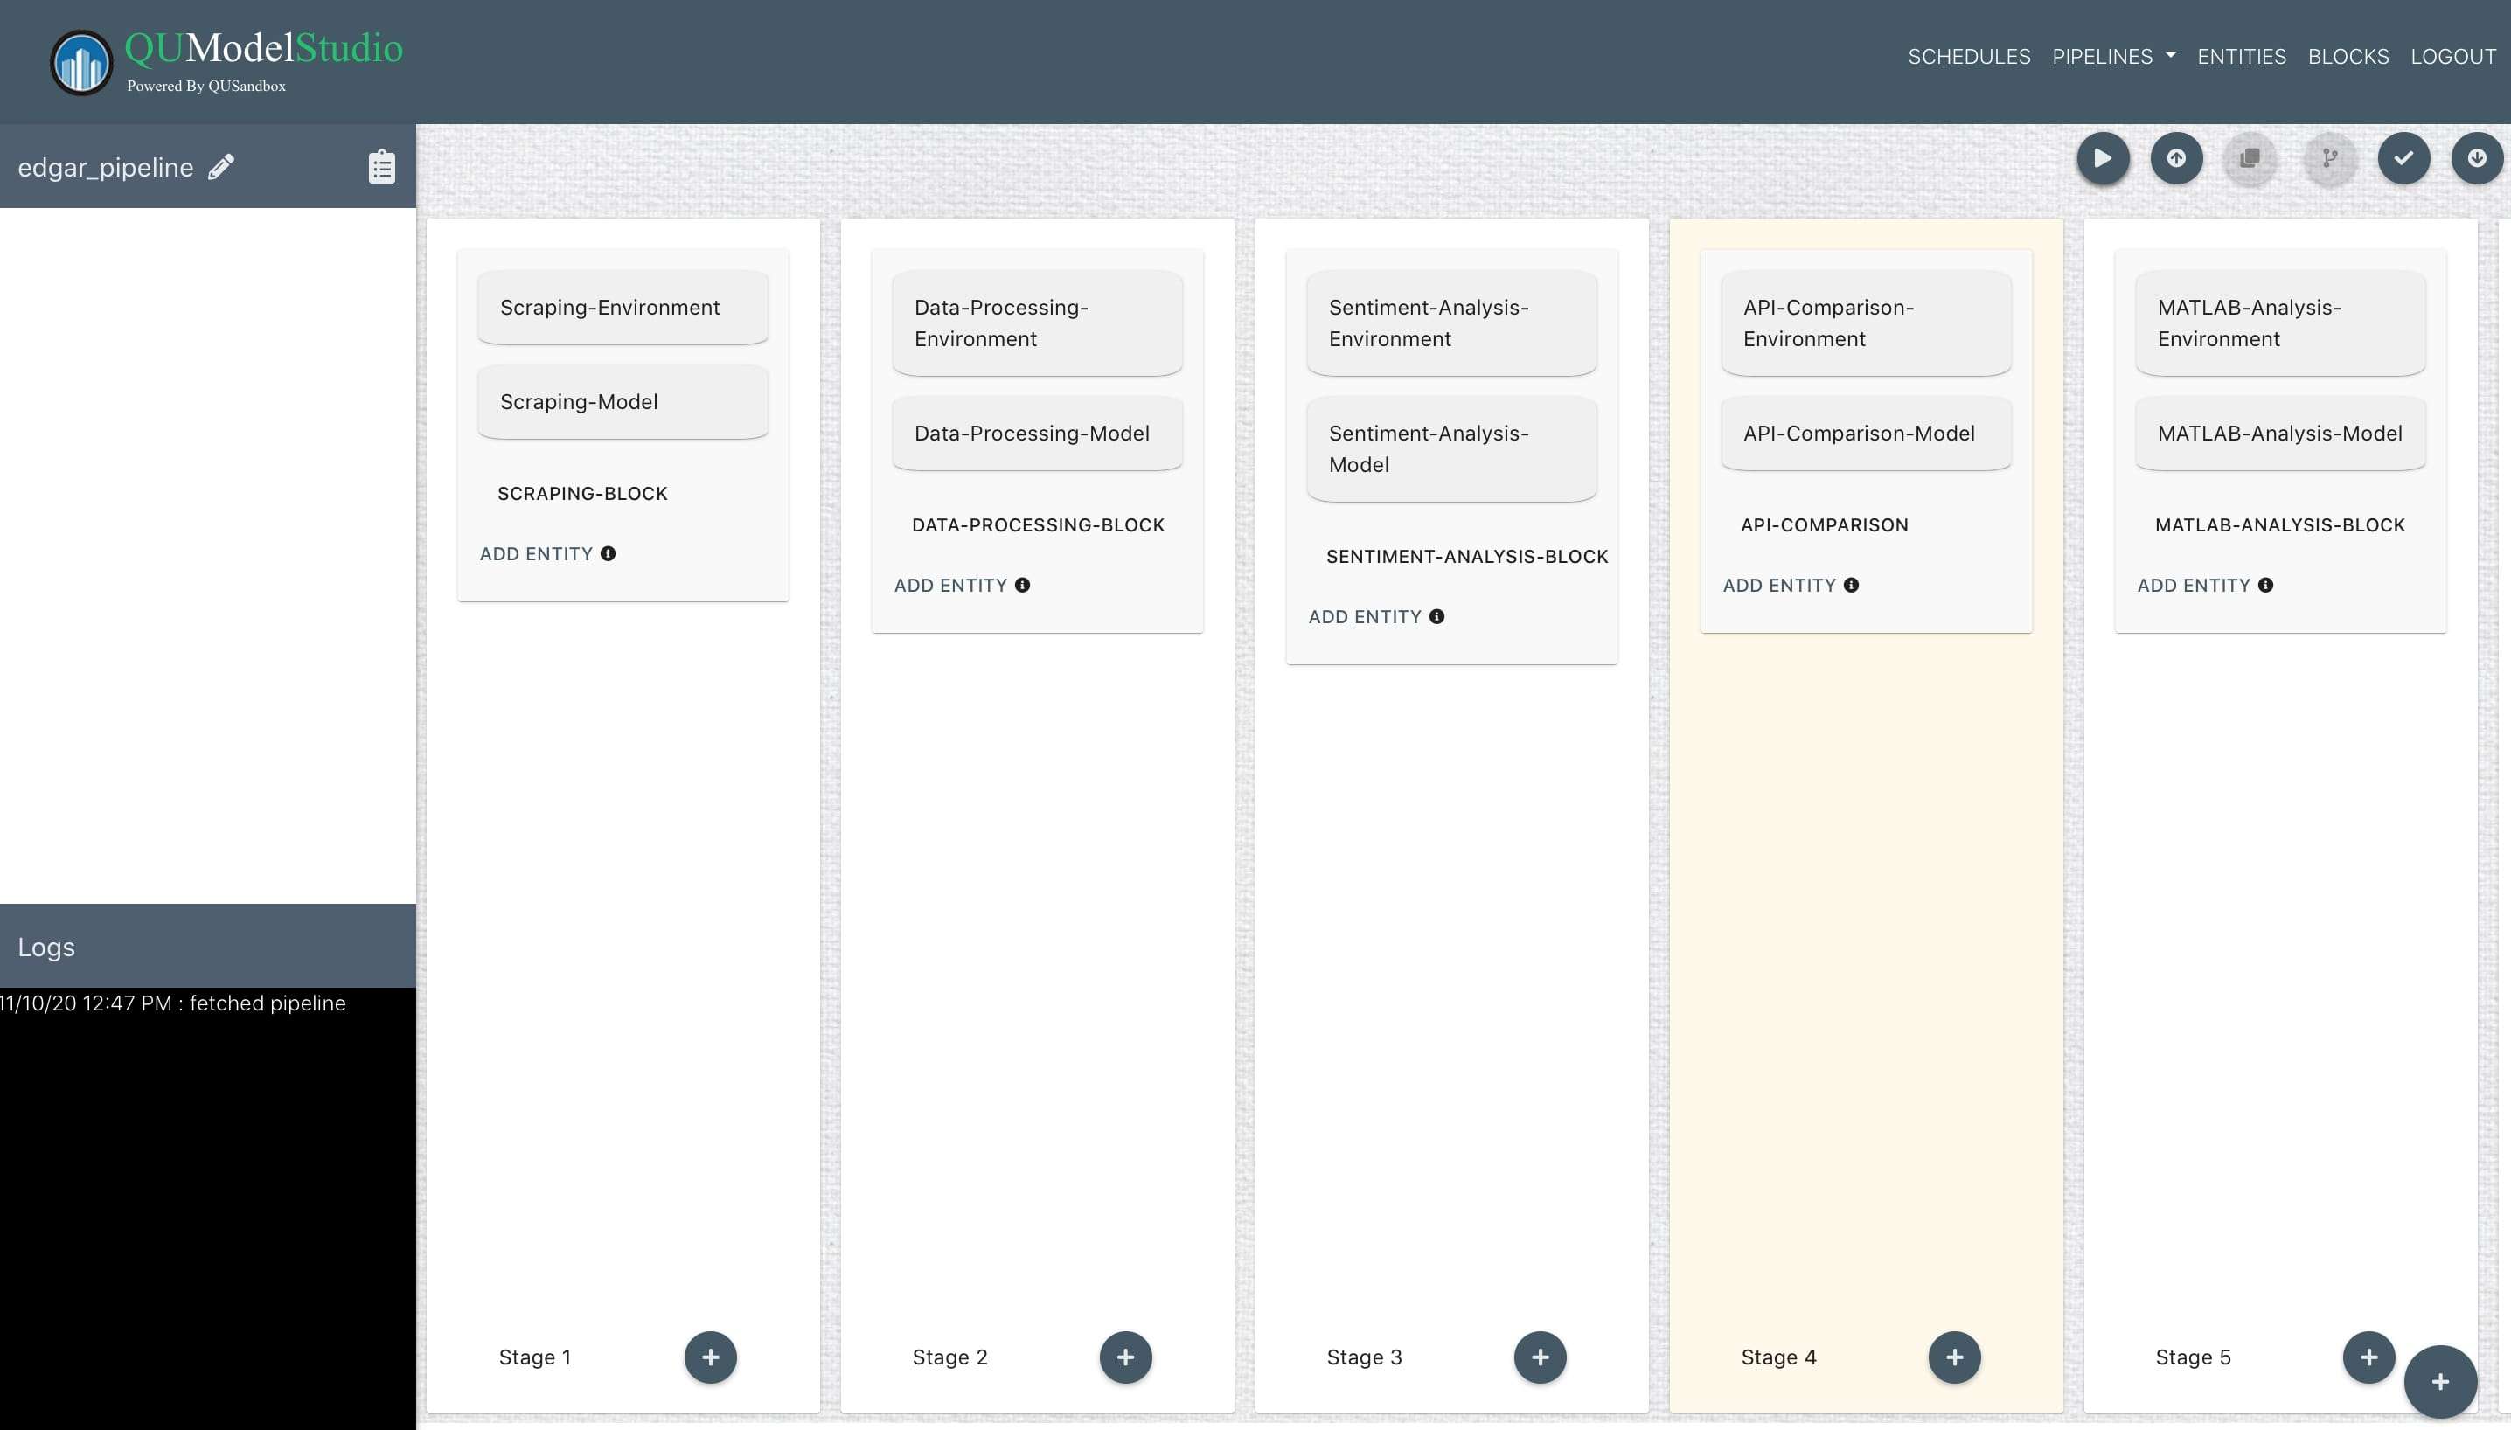Click the Stage 5 label

point(2193,1357)
